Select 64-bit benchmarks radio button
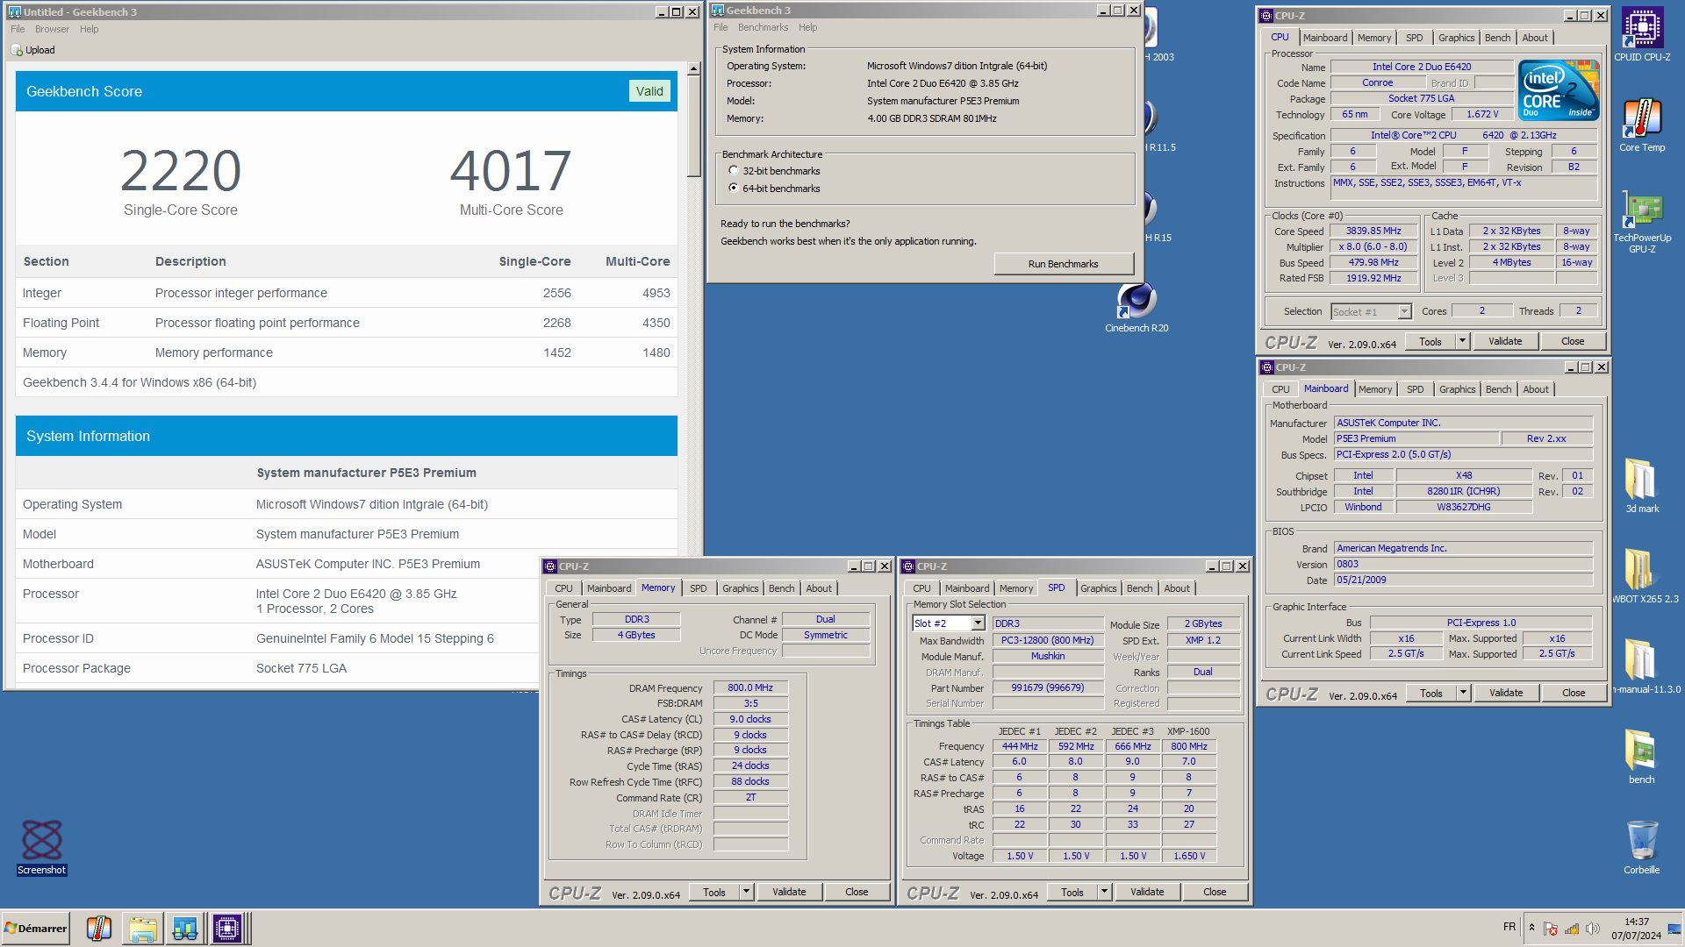1685x947 pixels. 734,188
